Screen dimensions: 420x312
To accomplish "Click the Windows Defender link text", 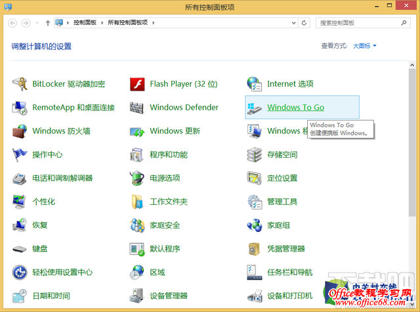I will (184, 108).
